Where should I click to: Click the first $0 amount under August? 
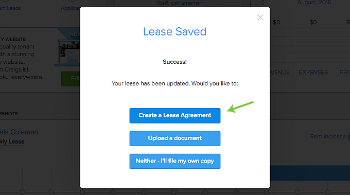click(276, 22)
